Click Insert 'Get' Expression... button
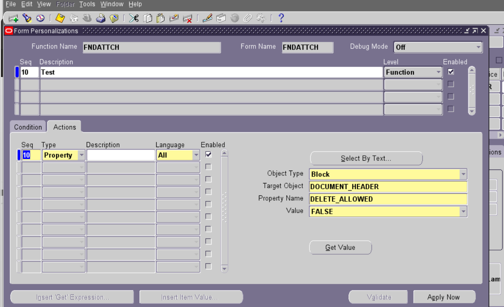This screenshot has width=504, height=307. (73, 297)
